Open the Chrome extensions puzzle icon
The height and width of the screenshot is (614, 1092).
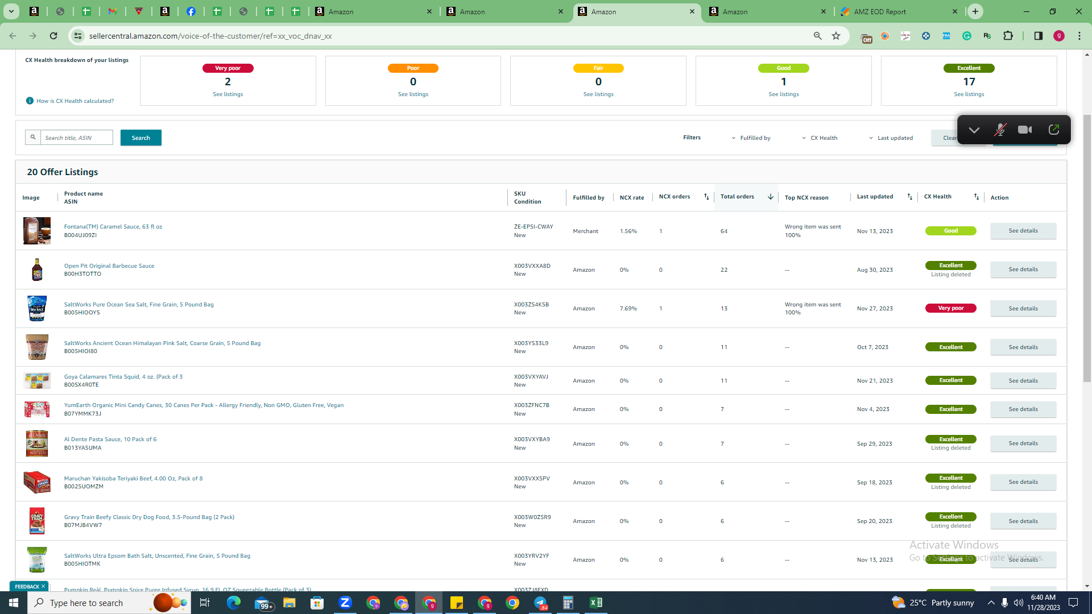1008,36
